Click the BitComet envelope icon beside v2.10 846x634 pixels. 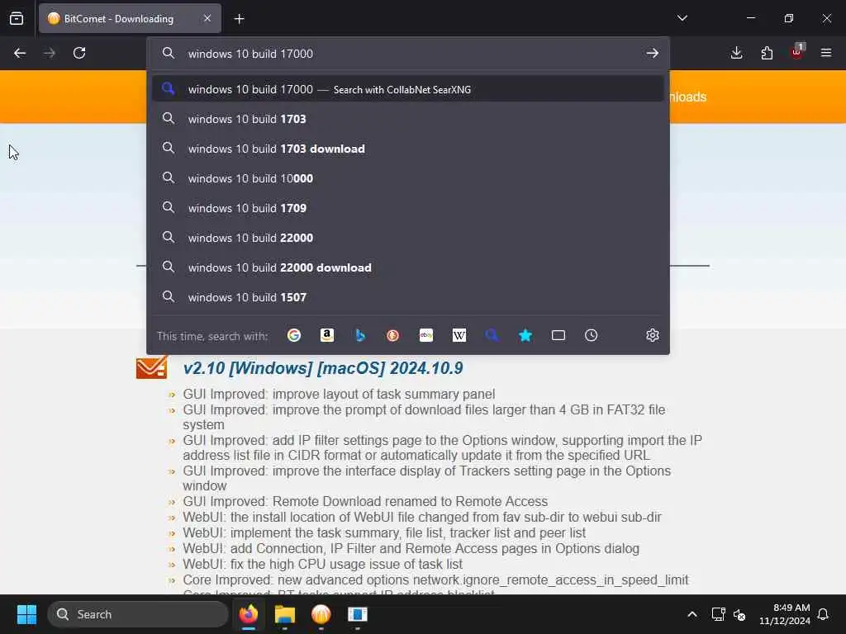(152, 367)
